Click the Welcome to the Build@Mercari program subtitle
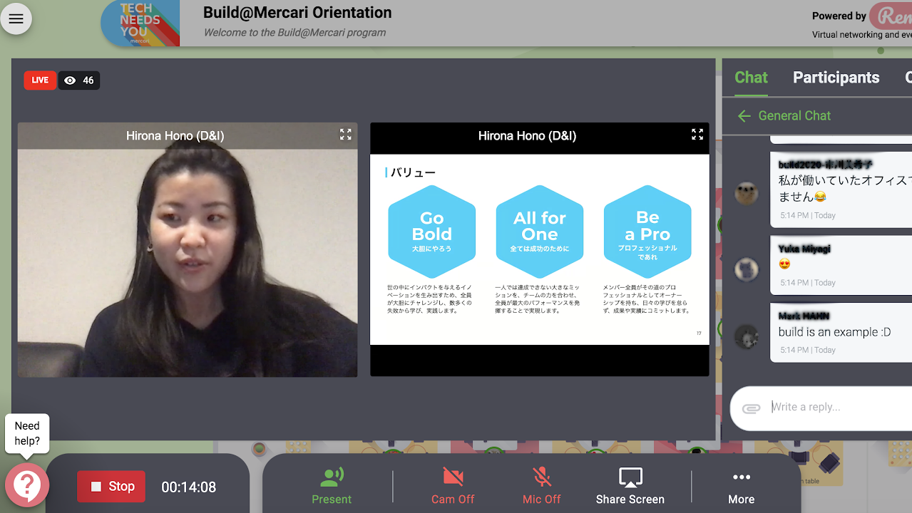 294,32
